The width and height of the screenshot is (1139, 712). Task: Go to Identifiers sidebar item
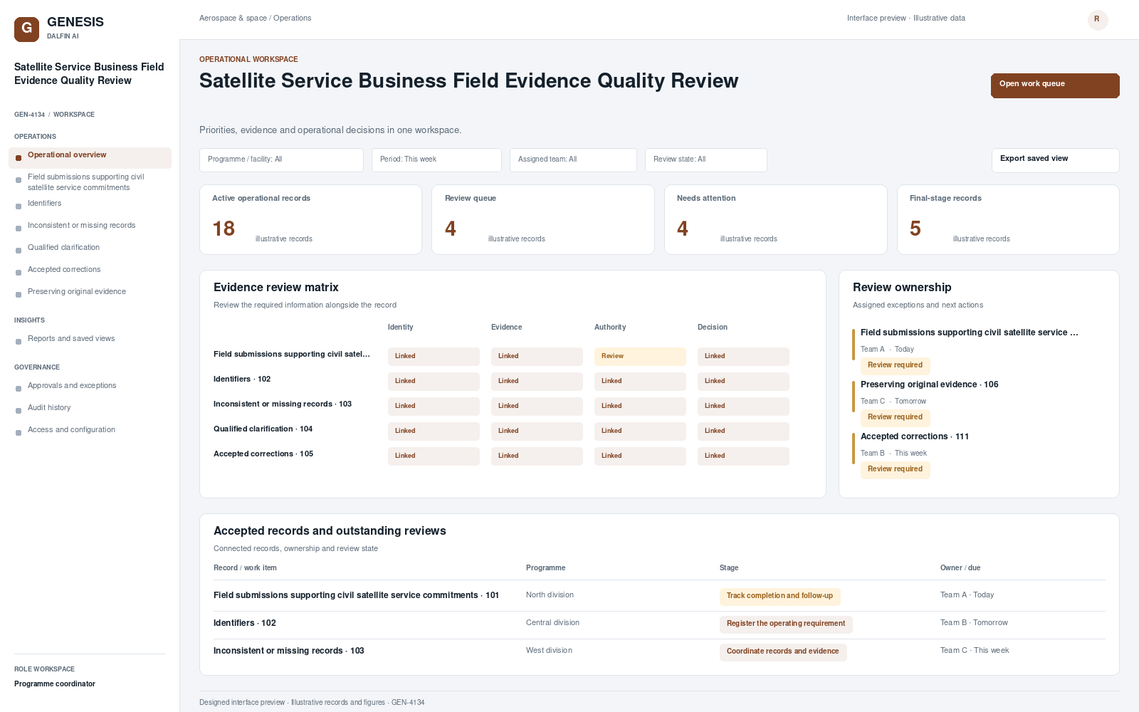pos(90,204)
